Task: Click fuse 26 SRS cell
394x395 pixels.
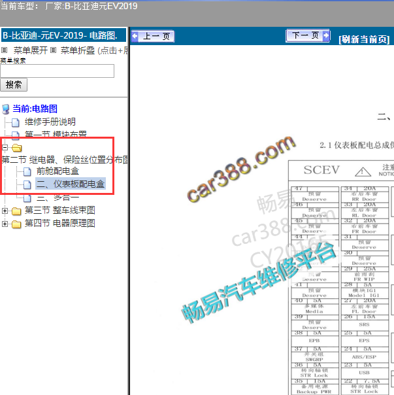Action: click(x=365, y=322)
